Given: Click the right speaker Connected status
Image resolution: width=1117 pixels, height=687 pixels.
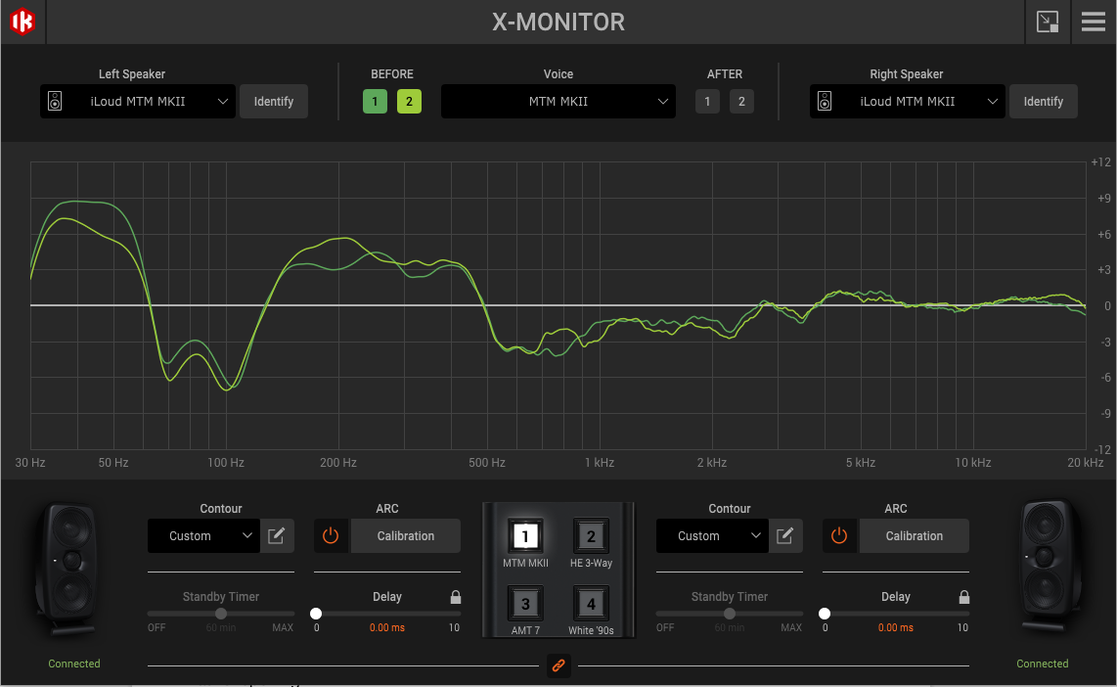Looking at the screenshot, I should tap(1043, 664).
